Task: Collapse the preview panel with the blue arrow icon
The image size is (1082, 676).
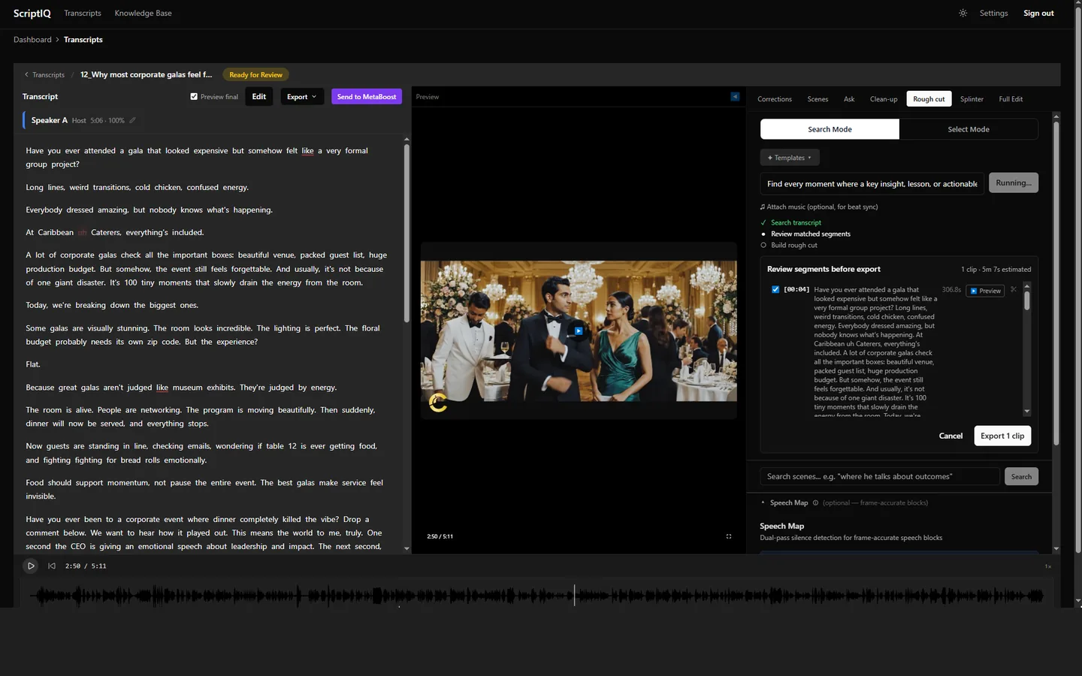Action: 735,97
